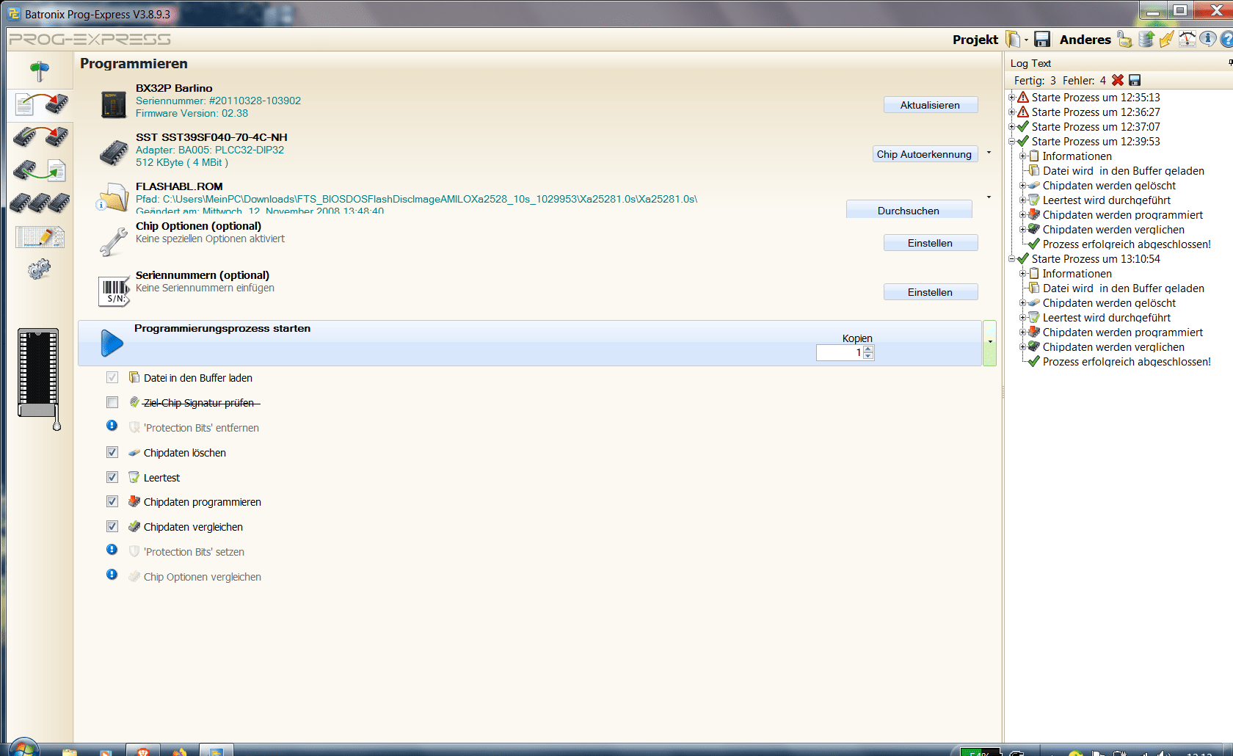The image size is (1233, 756).
Task: Clear the log with the red X icon
Action: click(x=1118, y=80)
